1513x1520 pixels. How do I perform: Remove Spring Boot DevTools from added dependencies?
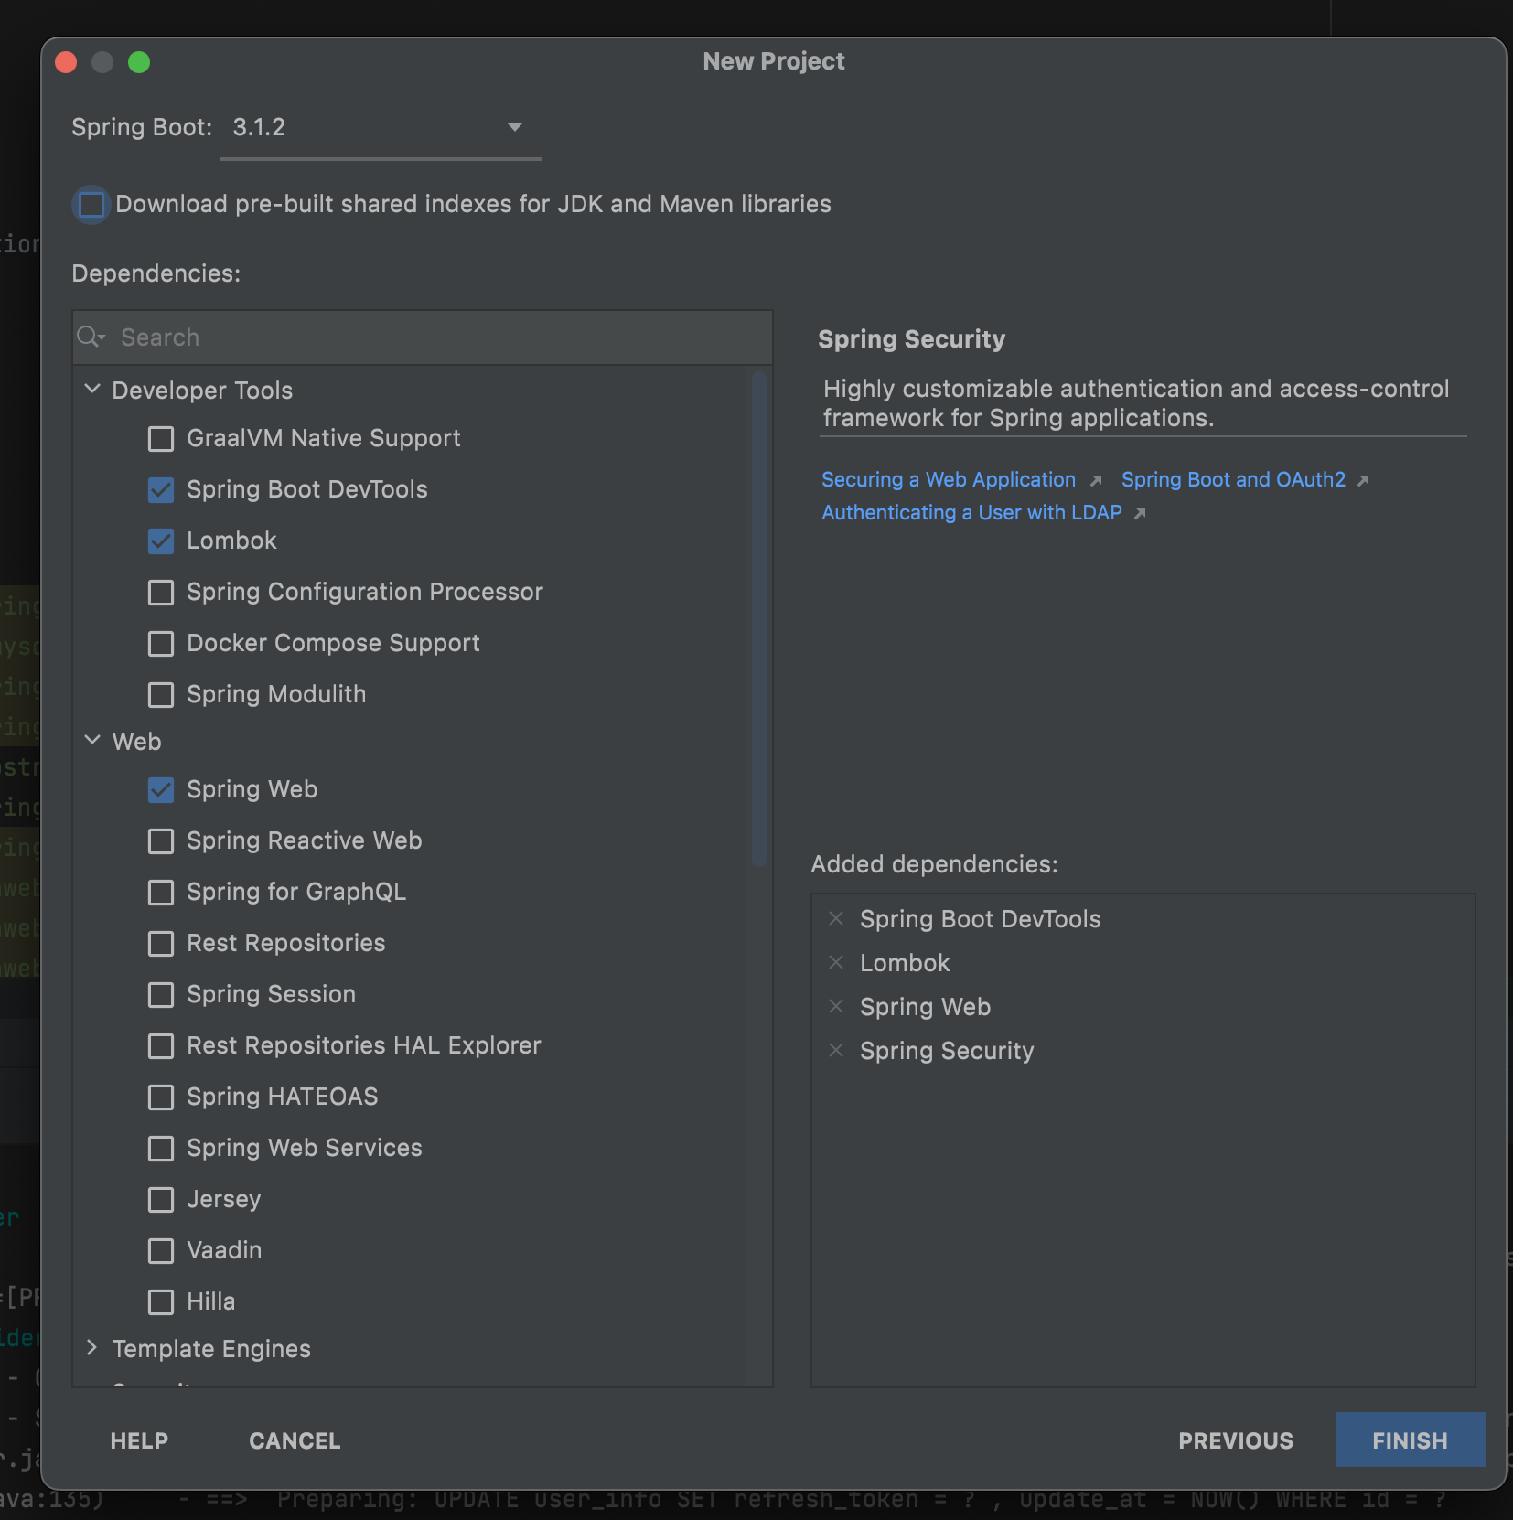click(836, 918)
